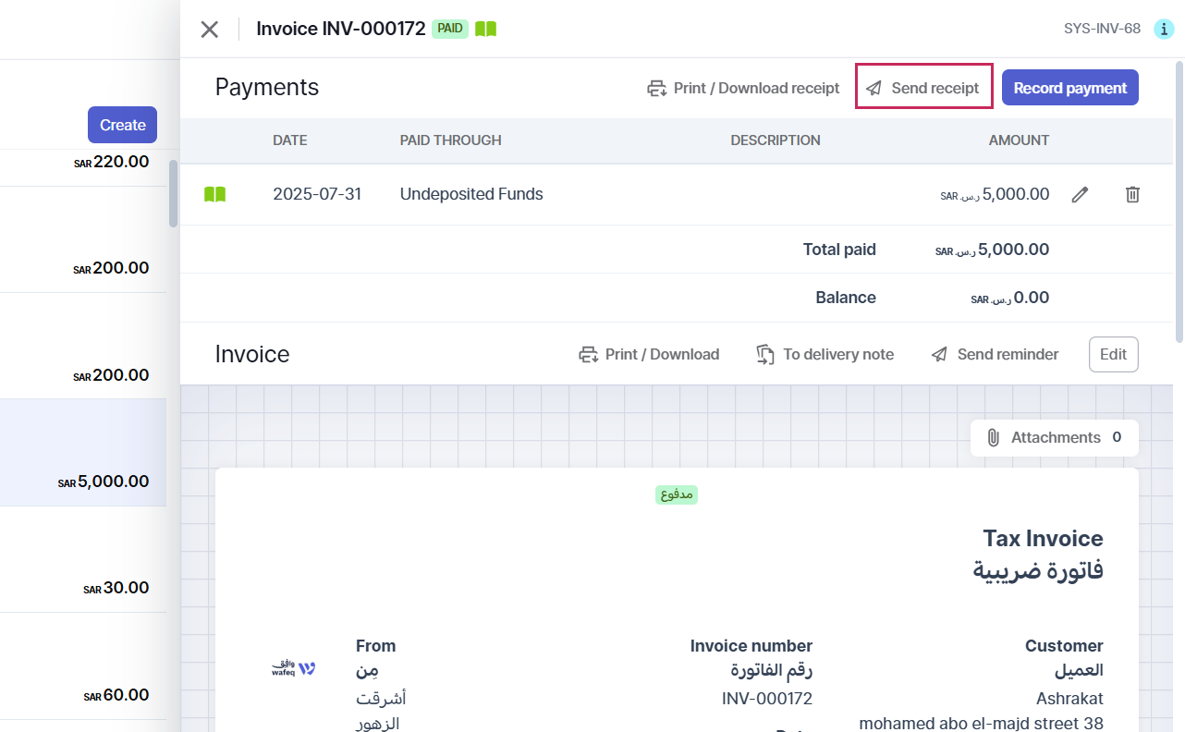Click the Create button in the list
Screen dimensions: 1185x732
point(122,125)
